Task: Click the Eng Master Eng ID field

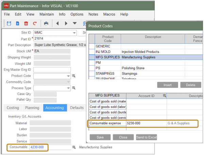Action: [52, 70]
